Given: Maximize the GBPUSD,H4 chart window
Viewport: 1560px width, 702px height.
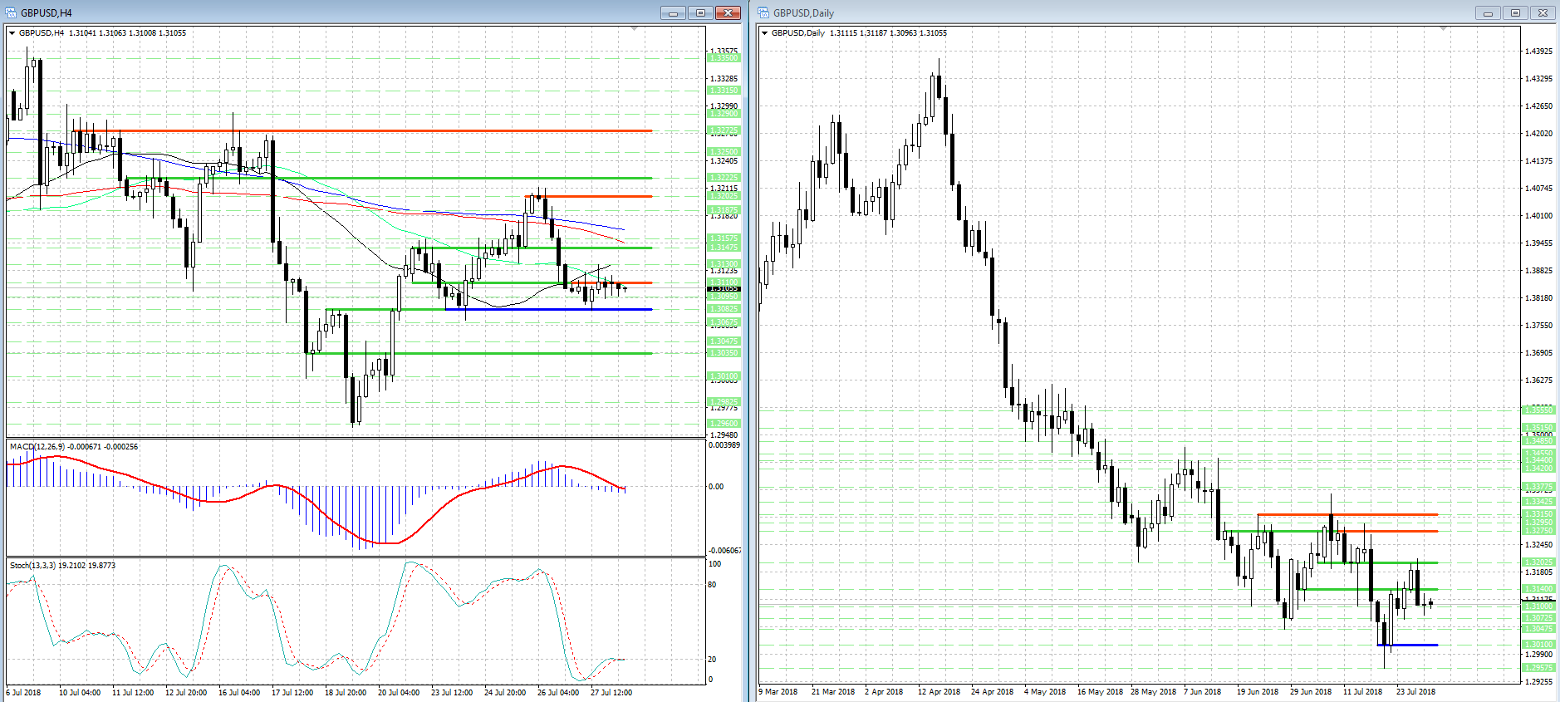Looking at the screenshot, I should (x=700, y=12).
